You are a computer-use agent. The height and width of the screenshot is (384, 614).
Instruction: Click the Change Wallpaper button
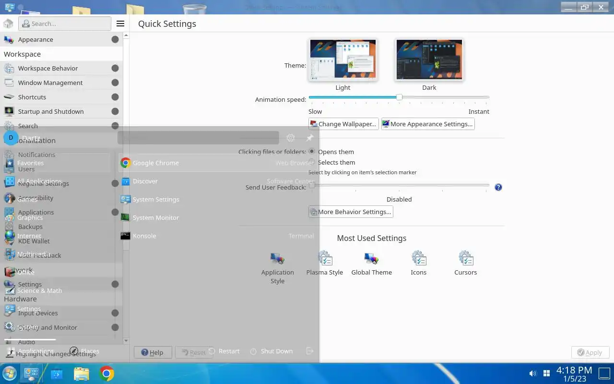click(x=343, y=124)
